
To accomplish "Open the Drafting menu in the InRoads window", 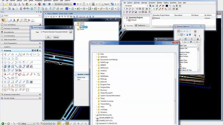I will 166,3.
